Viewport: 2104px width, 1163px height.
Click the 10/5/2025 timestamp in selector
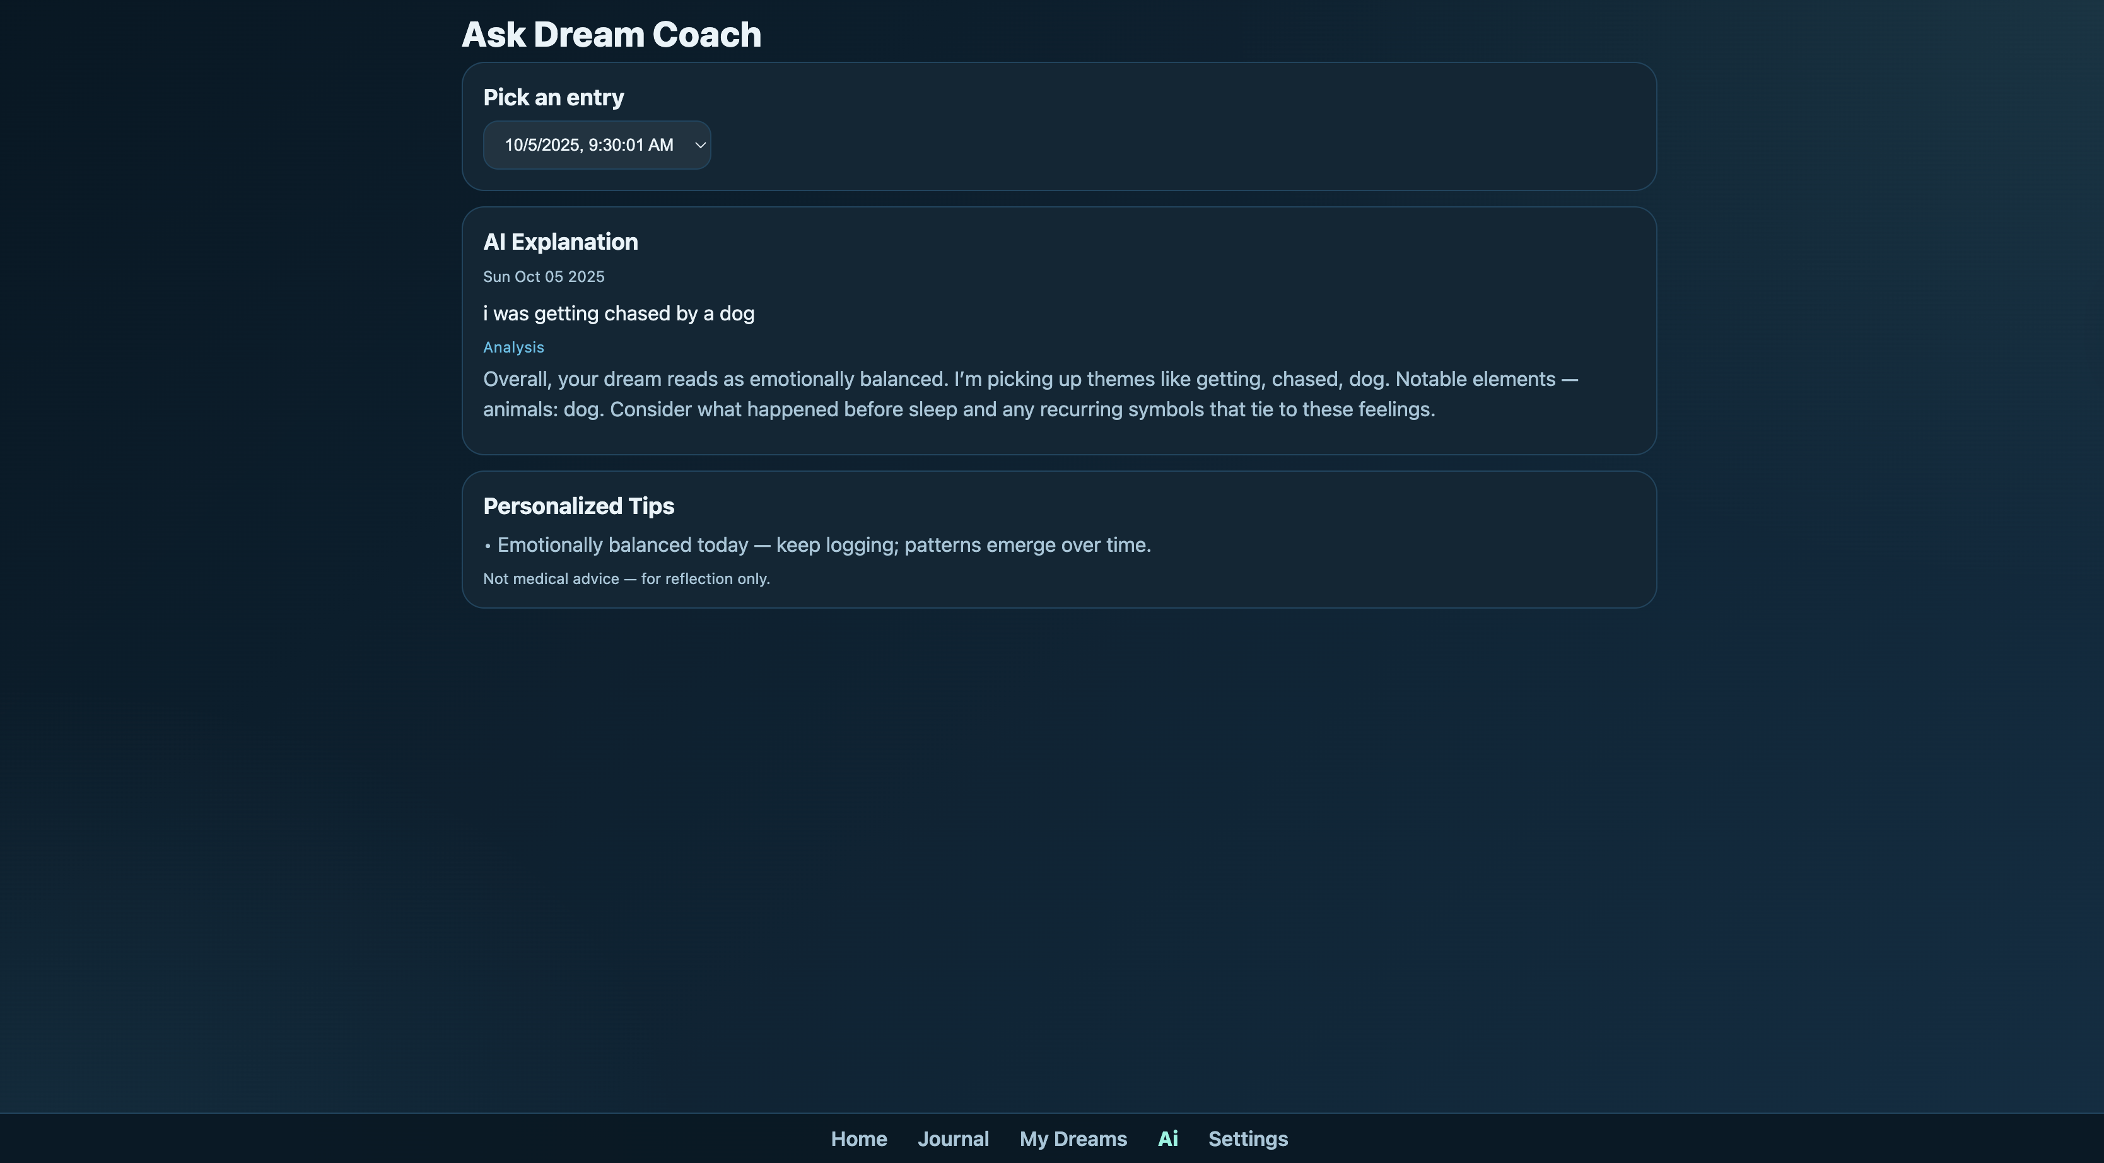coord(589,144)
